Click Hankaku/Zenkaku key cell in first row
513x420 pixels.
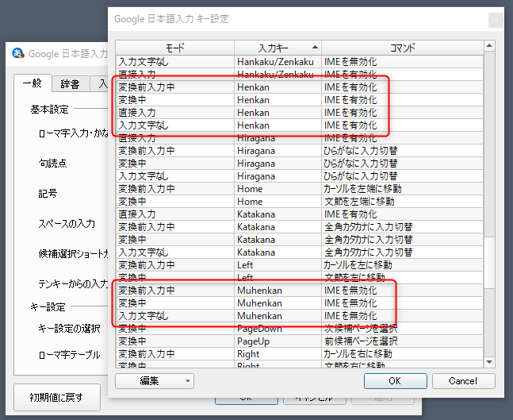click(x=278, y=62)
